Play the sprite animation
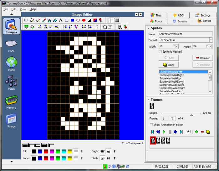 click(x=164, y=132)
